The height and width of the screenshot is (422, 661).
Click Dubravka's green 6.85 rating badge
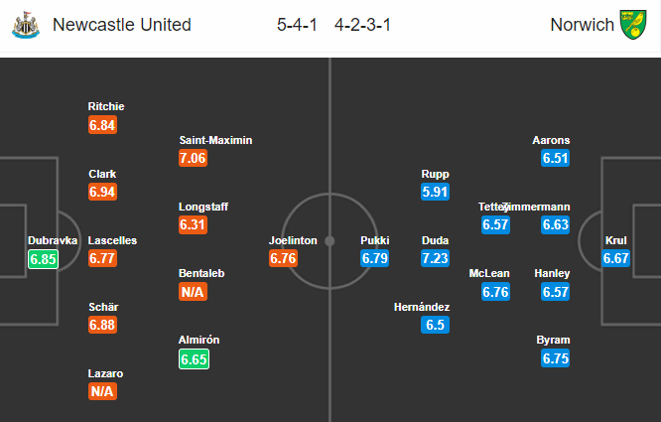(x=43, y=259)
